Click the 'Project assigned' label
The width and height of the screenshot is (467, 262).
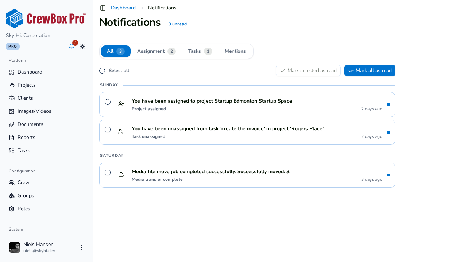point(149,109)
